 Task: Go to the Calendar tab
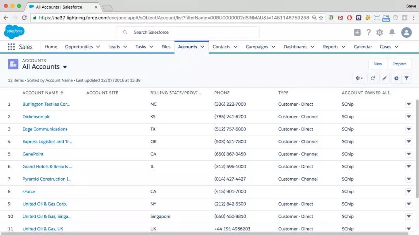[363, 47]
